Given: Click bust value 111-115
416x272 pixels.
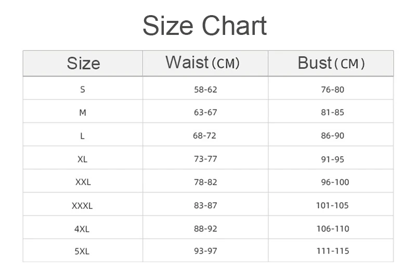Looking at the screenshot, I should tap(333, 251).
